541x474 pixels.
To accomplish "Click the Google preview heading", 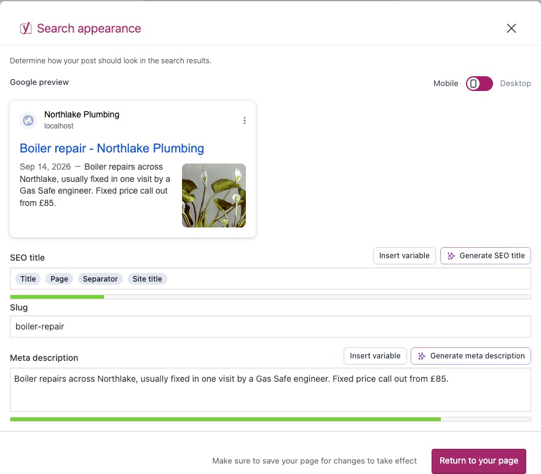I will (x=39, y=82).
